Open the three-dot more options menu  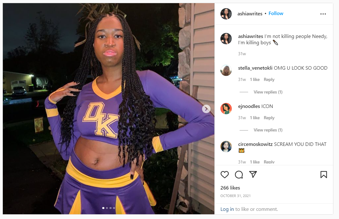click(x=323, y=14)
